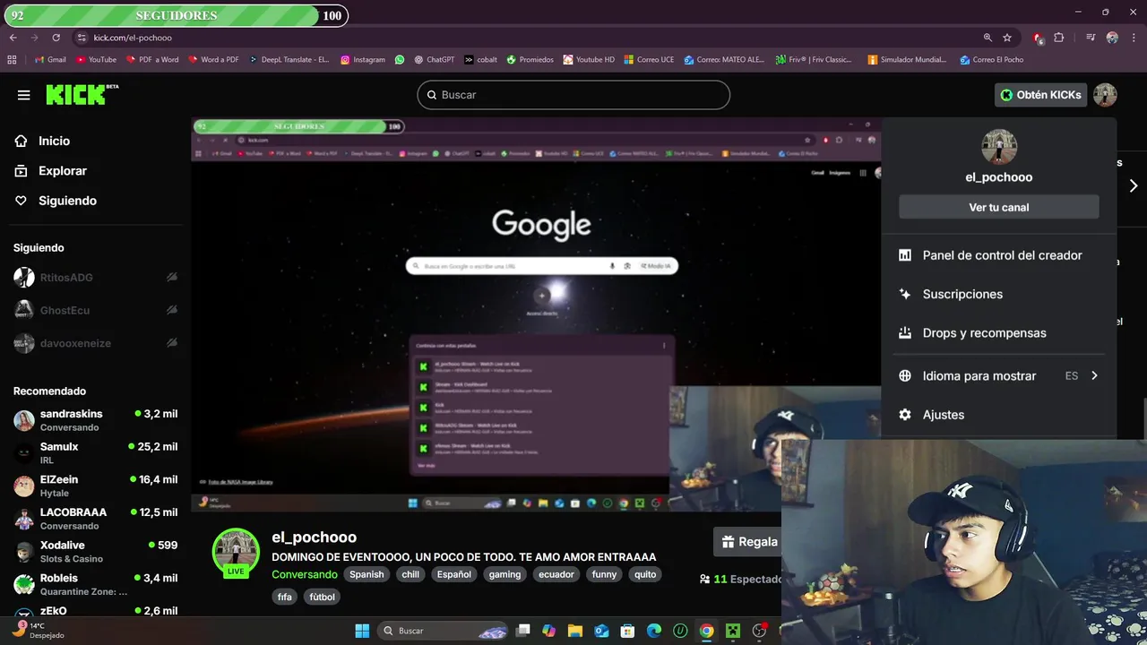This screenshot has width=1147, height=645.
Task: Open File Explorer from taskbar
Action: click(x=575, y=631)
